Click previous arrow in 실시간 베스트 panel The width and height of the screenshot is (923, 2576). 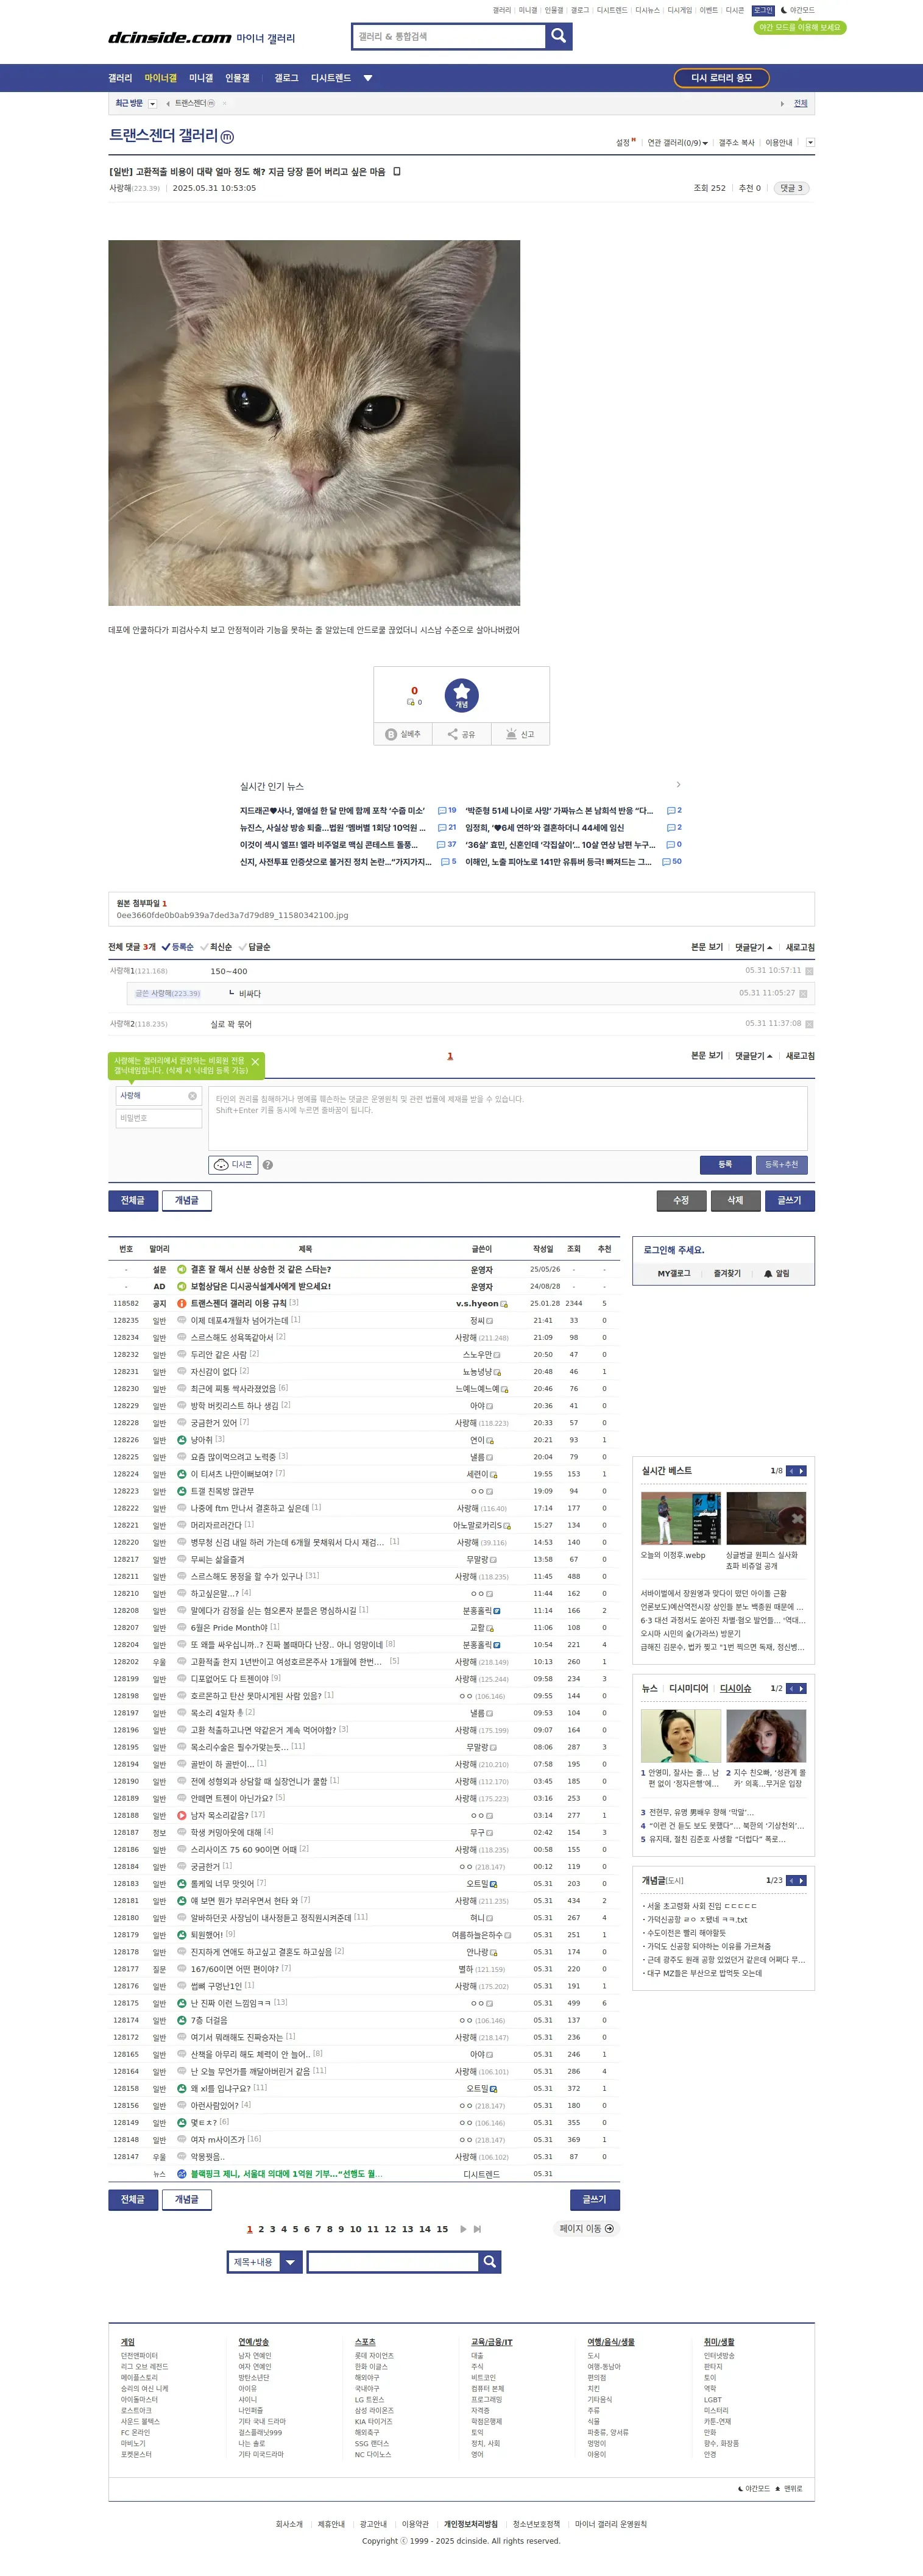click(791, 1471)
